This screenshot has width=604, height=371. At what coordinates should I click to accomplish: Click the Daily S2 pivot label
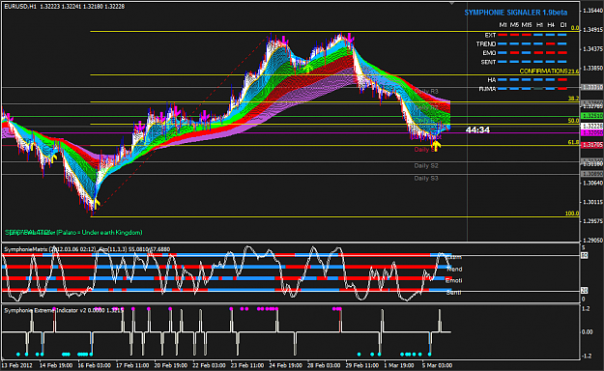(x=426, y=165)
